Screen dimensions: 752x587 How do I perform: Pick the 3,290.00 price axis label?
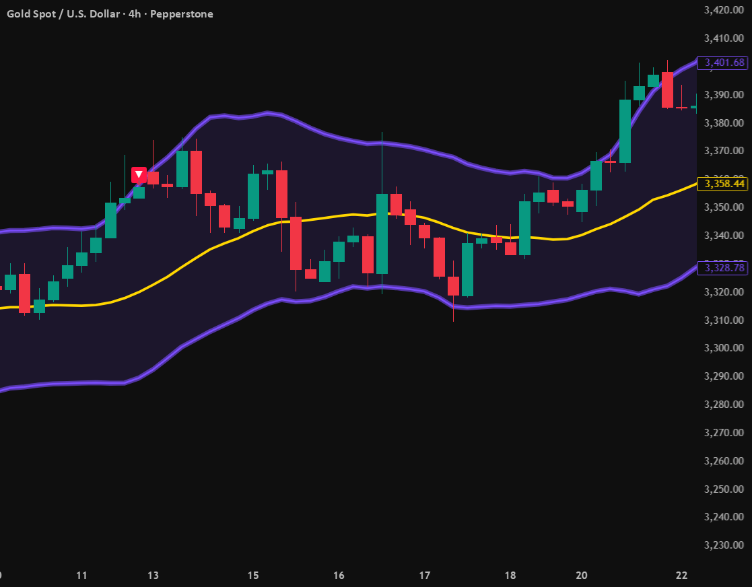click(x=724, y=376)
